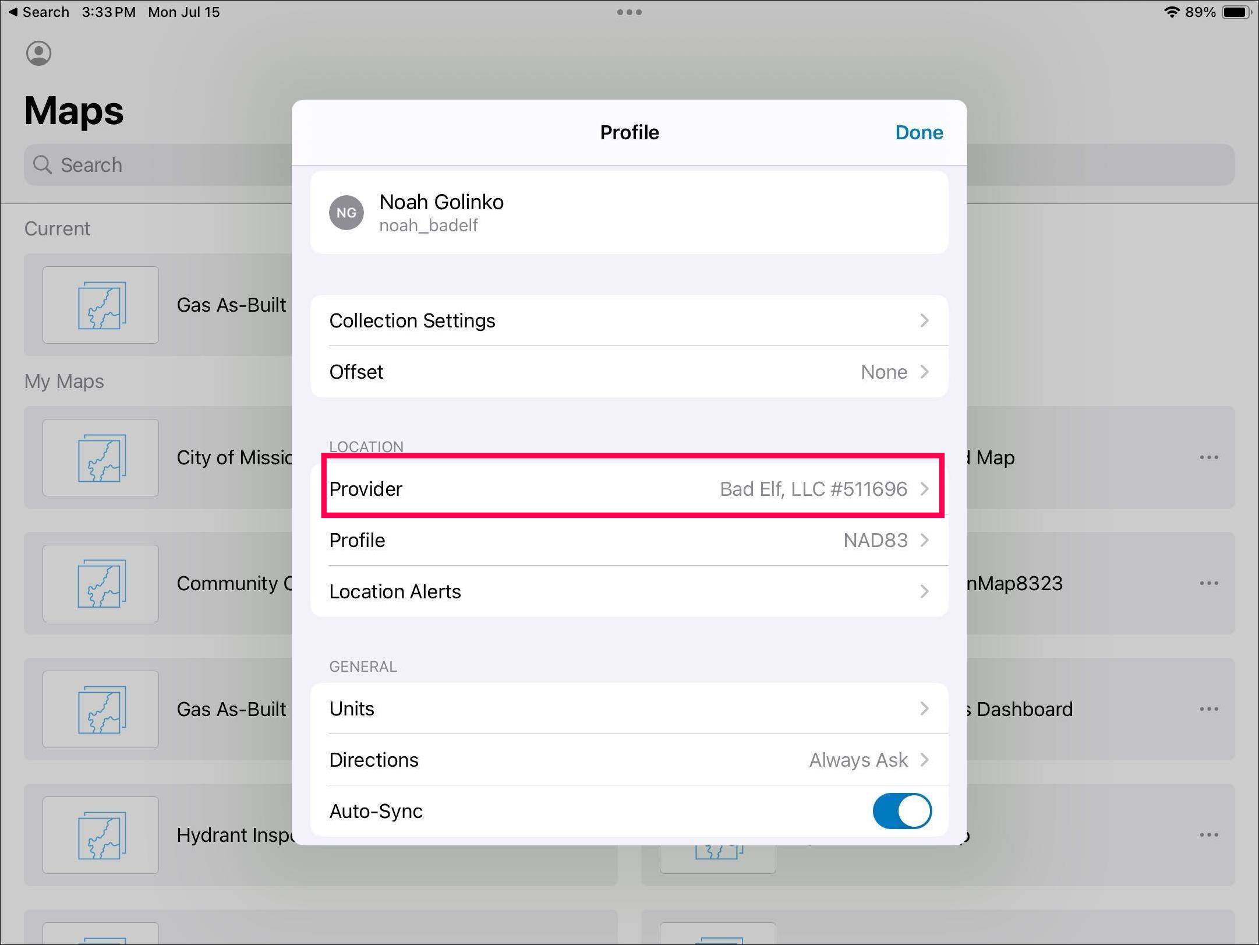
Task: Tap the three-dot multitasking icon at top
Action: tap(629, 12)
